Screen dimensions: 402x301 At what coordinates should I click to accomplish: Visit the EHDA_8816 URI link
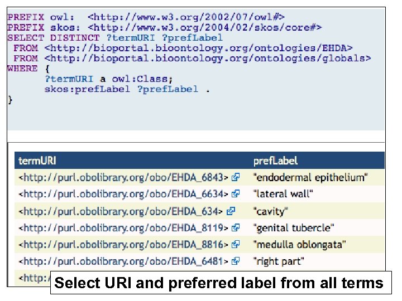[x=124, y=244]
